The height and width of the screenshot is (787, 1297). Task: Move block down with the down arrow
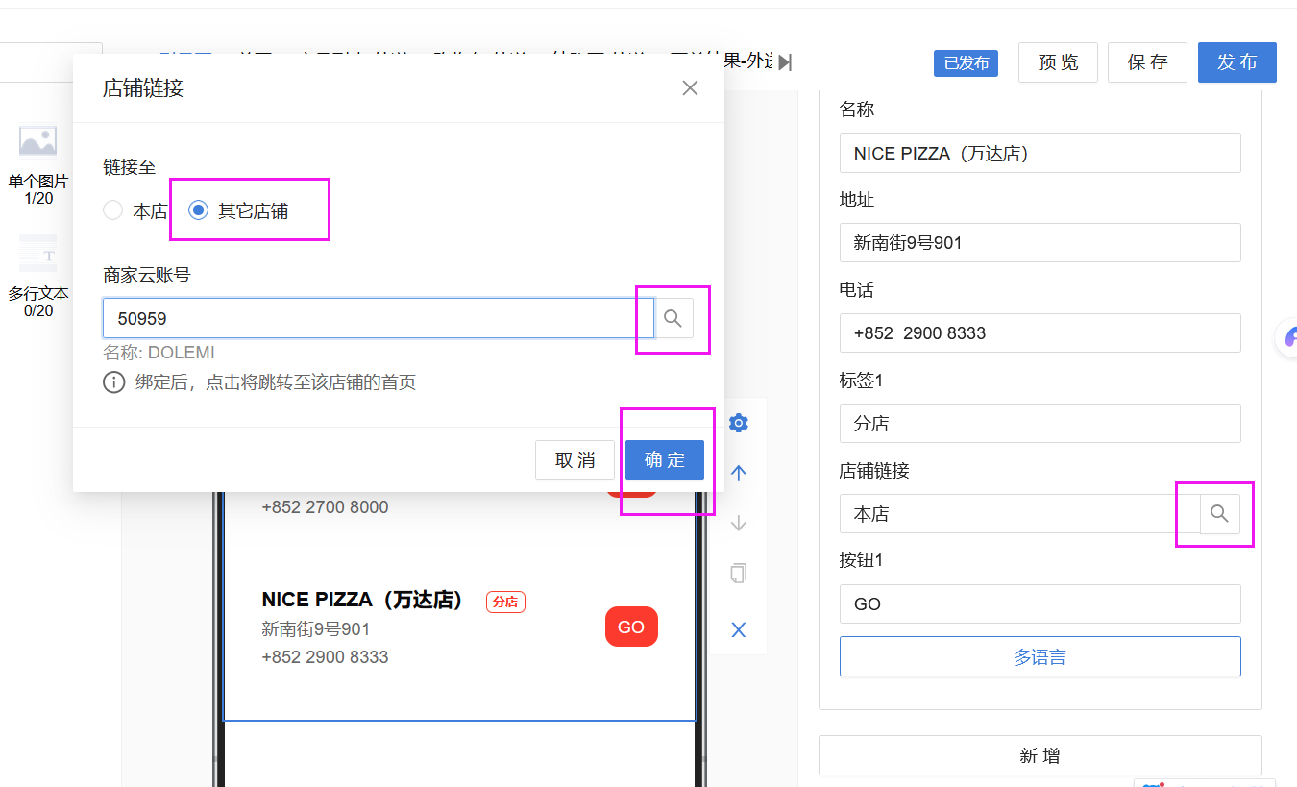(739, 523)
